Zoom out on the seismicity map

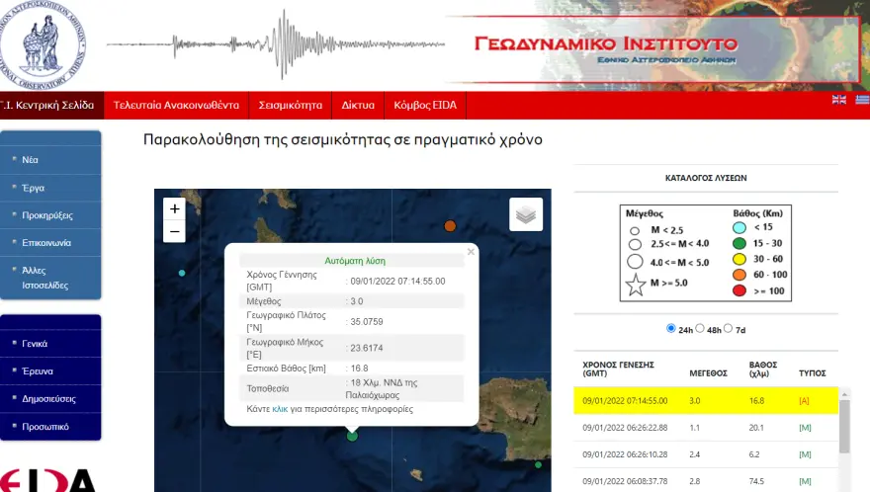point(175,232)
